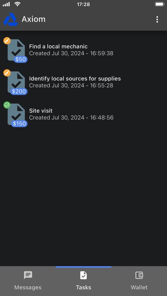Switch to the Messages tab

[28, 281]
